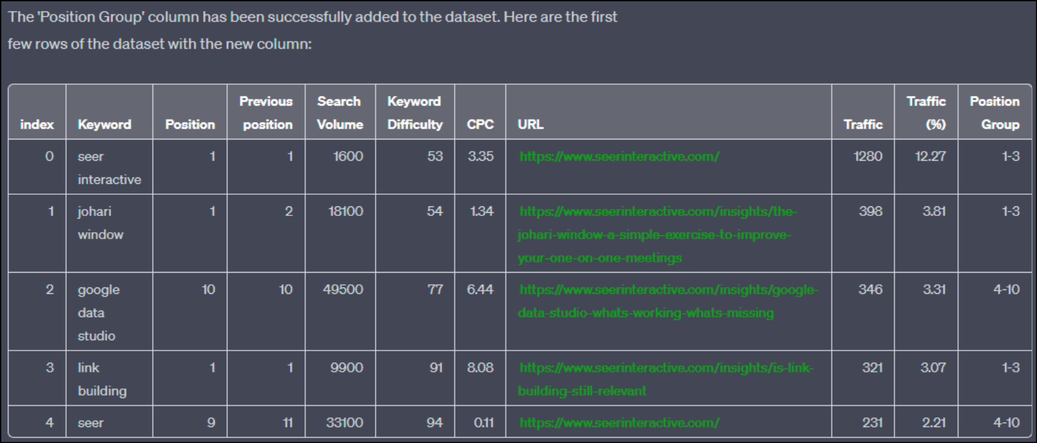The height and width of the screenshot is (443, 1037).
Task: Click the Previous position column header
Action: pos(266,113)
